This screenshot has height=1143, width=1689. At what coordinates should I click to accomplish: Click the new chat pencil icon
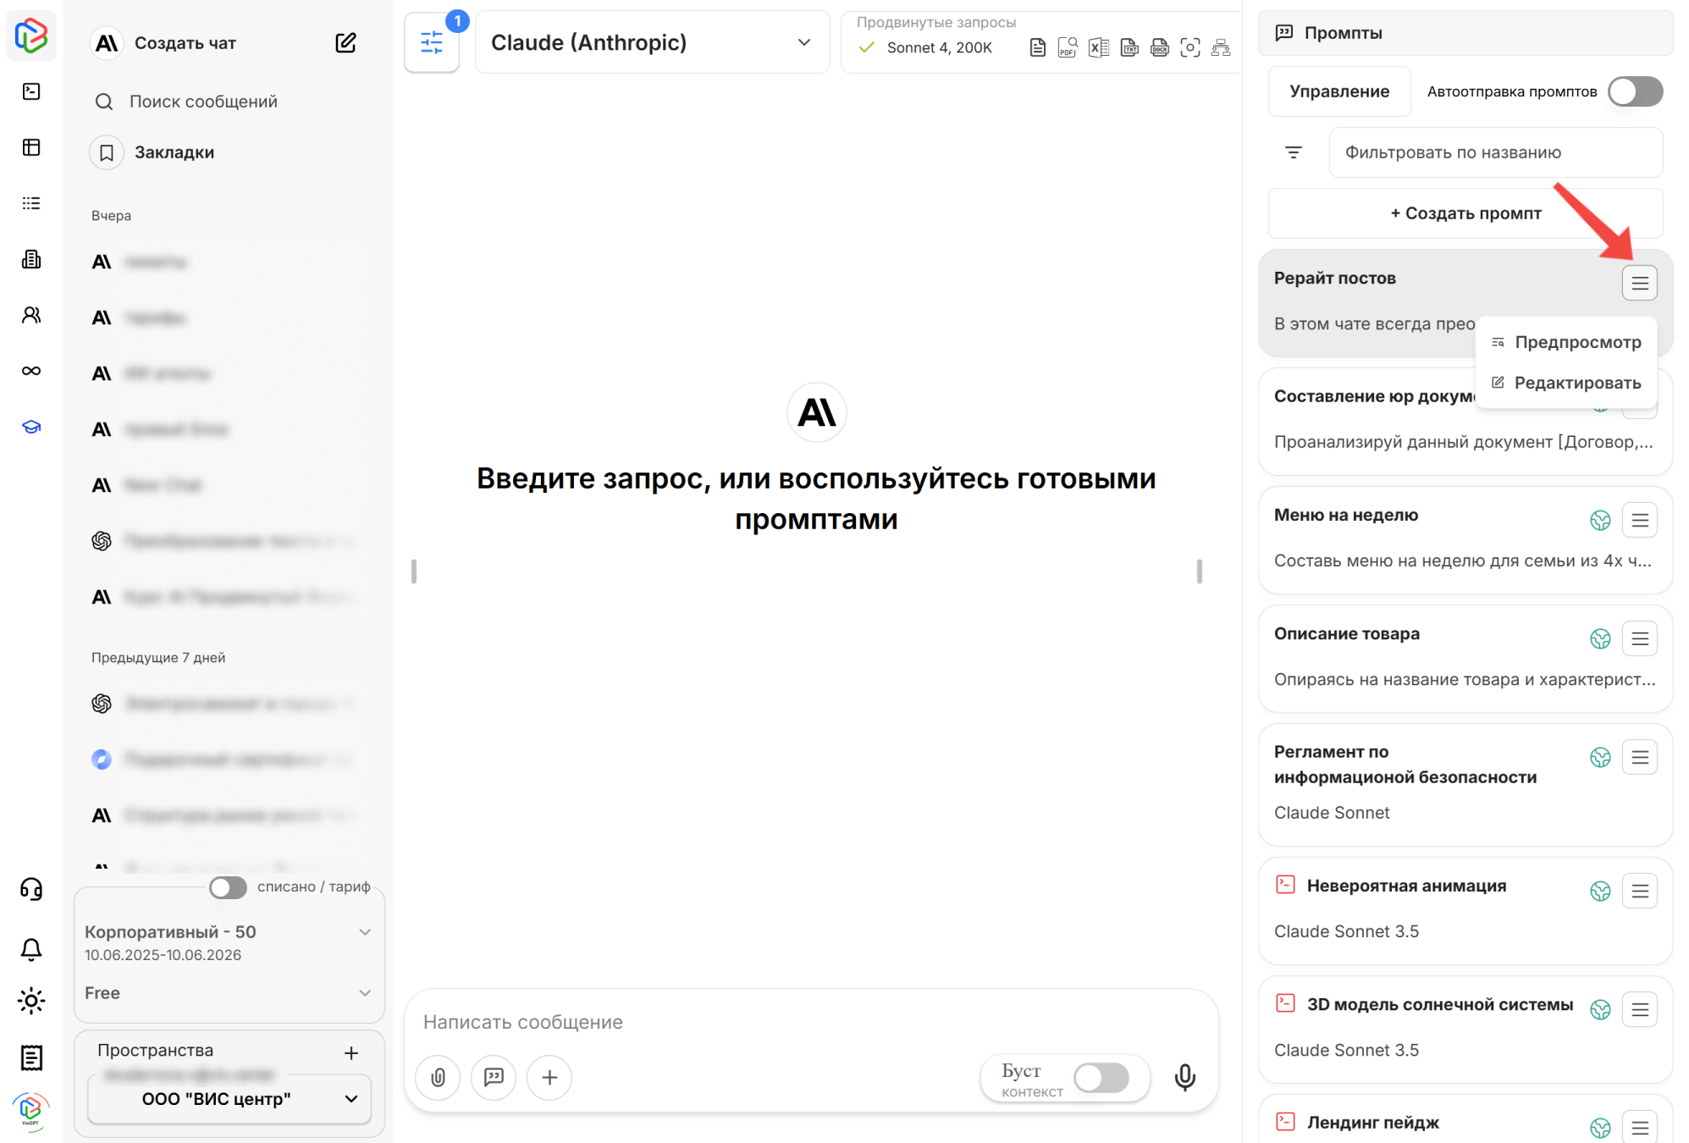[x=345, y=42]
